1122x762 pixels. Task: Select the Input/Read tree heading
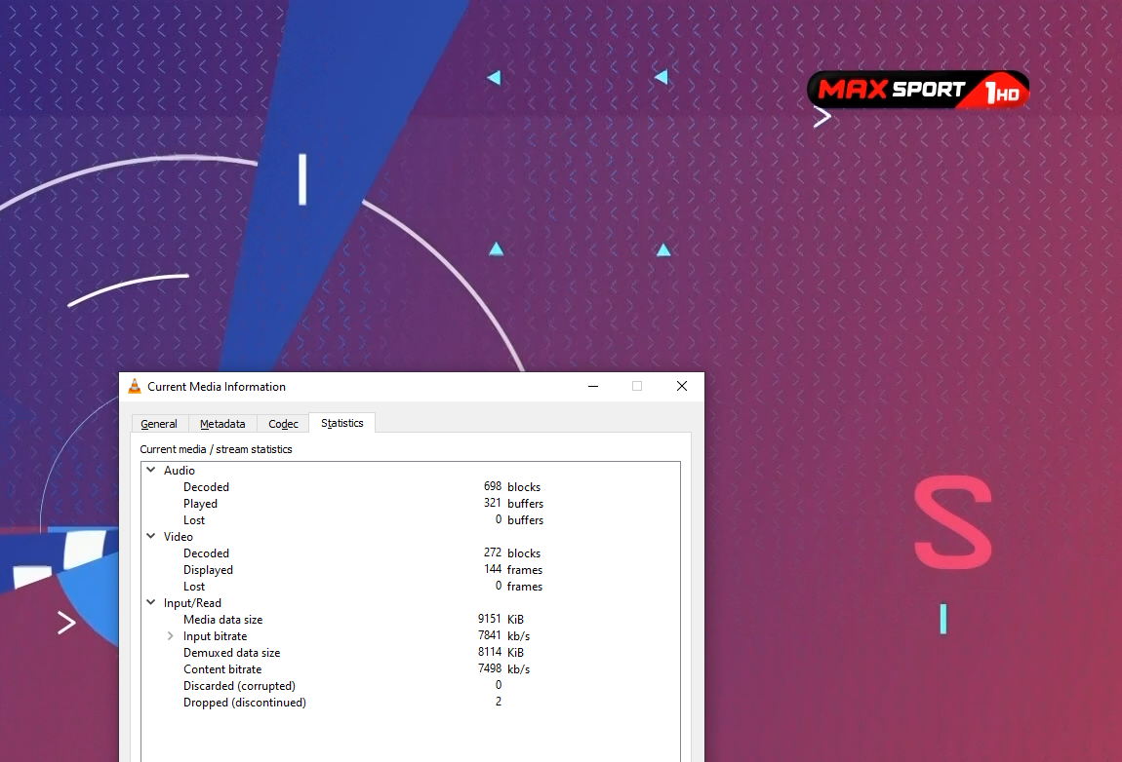(192, 603)
